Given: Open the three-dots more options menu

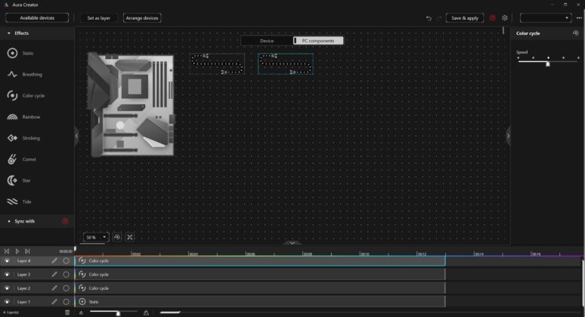Looking at the screenshot, I should 579,18.
